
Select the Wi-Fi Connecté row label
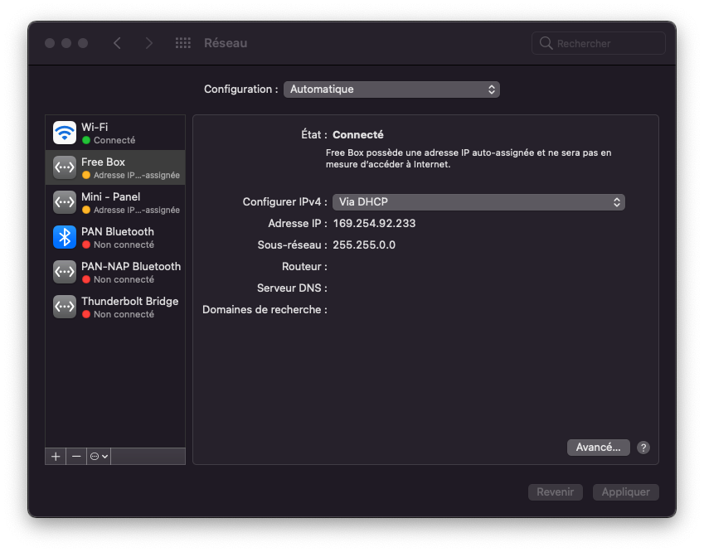[x=115, y=133]
